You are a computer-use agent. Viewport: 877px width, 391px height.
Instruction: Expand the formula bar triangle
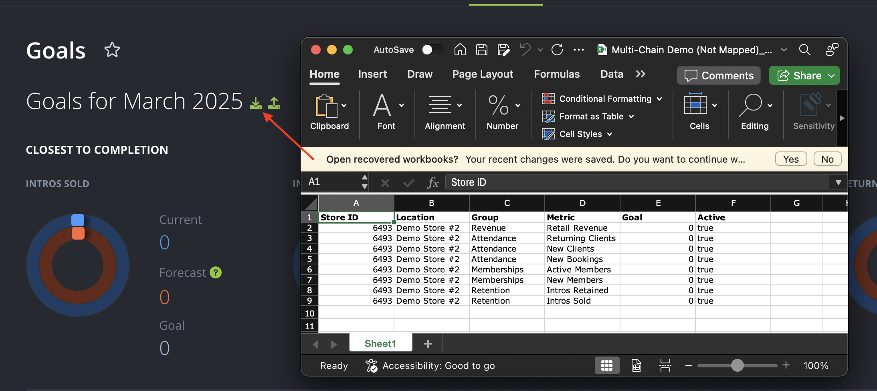click(838, 183)
